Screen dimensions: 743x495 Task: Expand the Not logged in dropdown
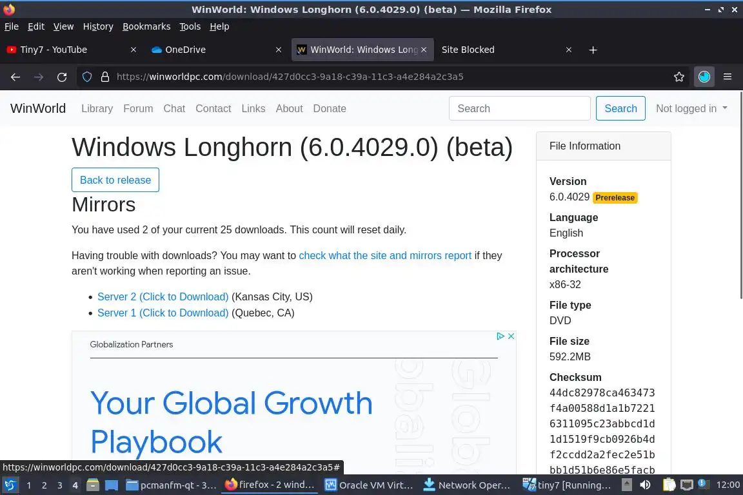click(x=691, y=108)
